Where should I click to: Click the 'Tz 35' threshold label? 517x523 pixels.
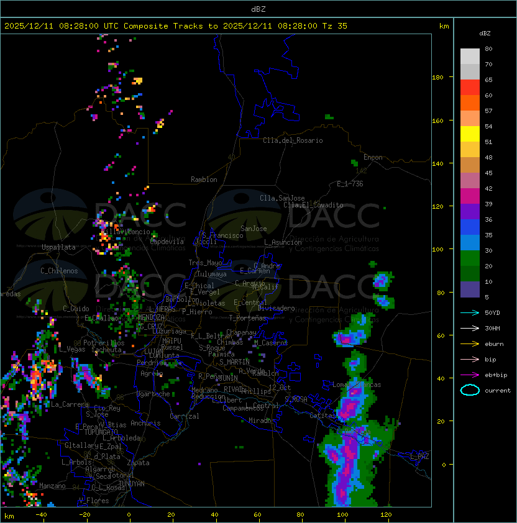[335, 25]
